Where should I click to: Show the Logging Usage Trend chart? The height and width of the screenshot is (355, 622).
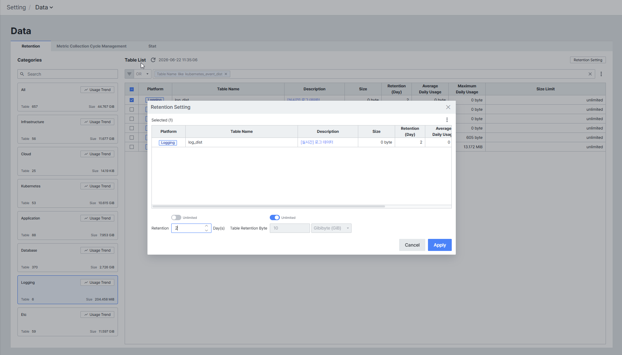coord(98,282)
